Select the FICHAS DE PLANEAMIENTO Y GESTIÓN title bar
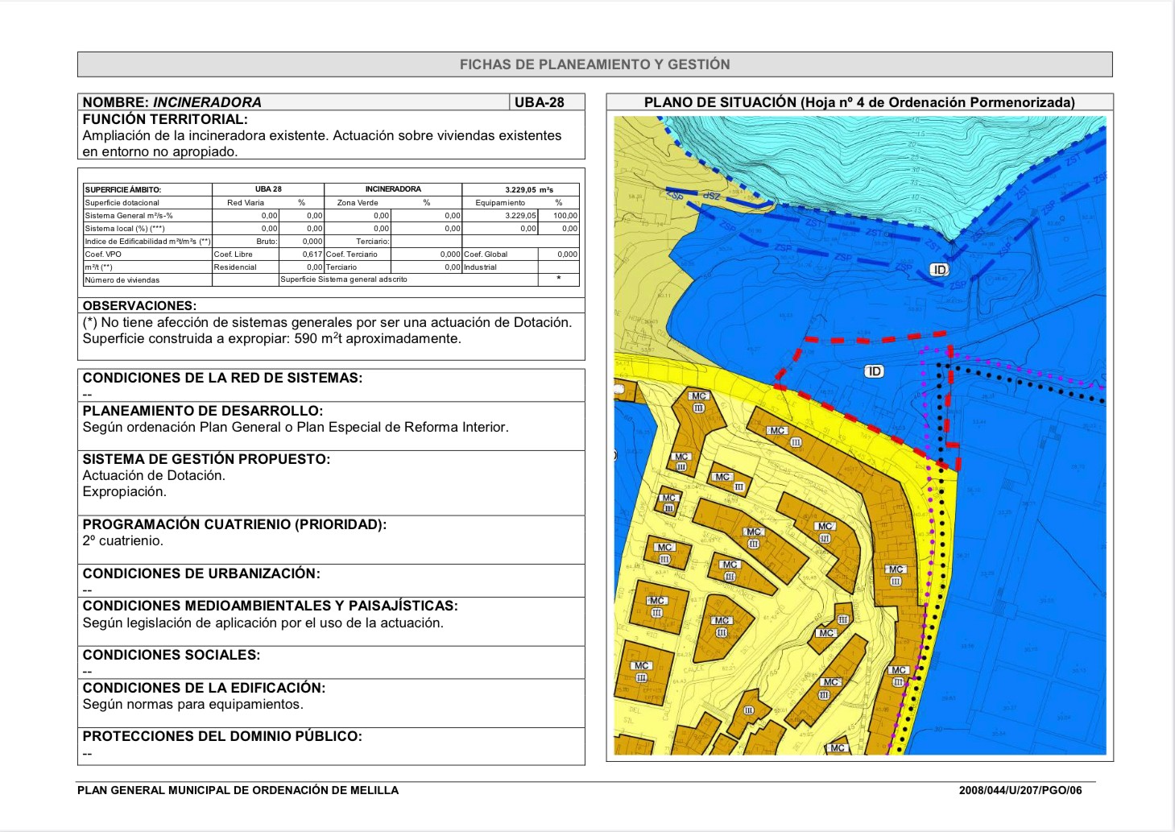This screenshot has height=832, width=1175. (594, 64)
